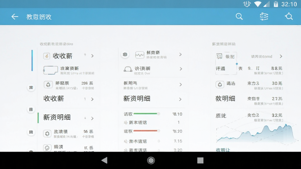
Task: Select the value 3.20
Action: tap(178, 150)
